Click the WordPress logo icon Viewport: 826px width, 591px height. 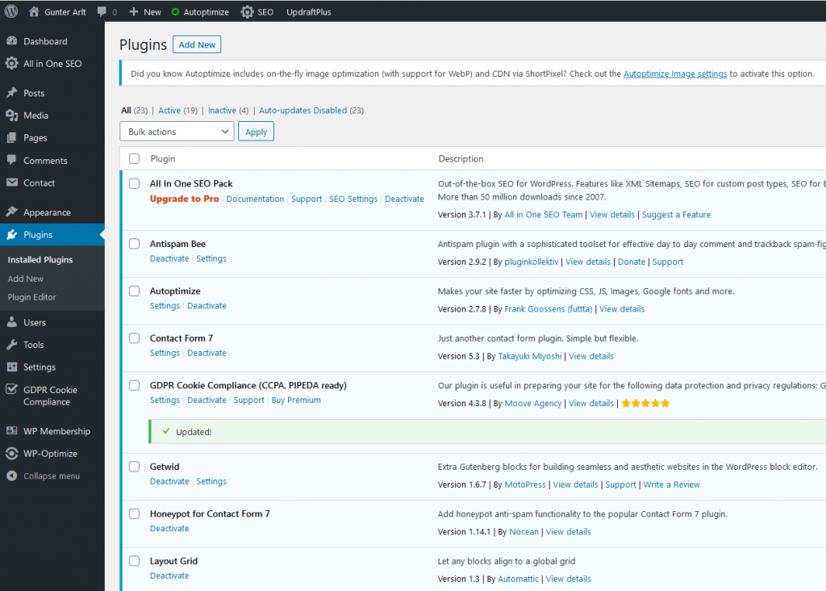[x=11, y=11]
